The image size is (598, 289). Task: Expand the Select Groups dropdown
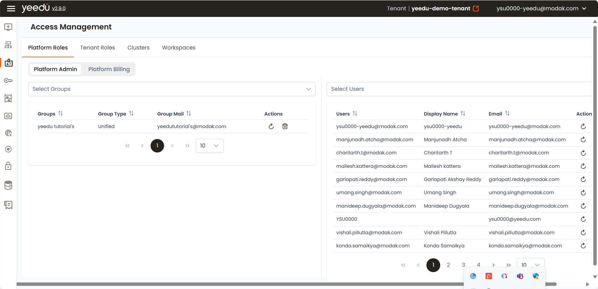pos(172,89)
